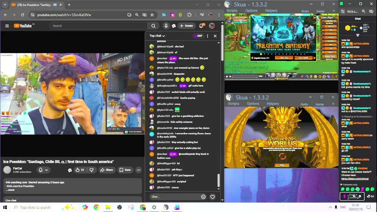The width and height of the screenshot is (377, 212).
Task: Toggle the 0XP pill in chat header
Action: 198,36
